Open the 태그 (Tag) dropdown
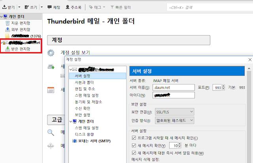The width and height of the screenshot is (253, 163). pyautogui.click(x=97, y=7)
